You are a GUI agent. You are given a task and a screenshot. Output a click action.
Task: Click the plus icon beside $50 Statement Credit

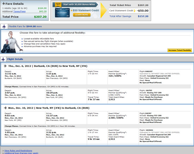point(72,11)
